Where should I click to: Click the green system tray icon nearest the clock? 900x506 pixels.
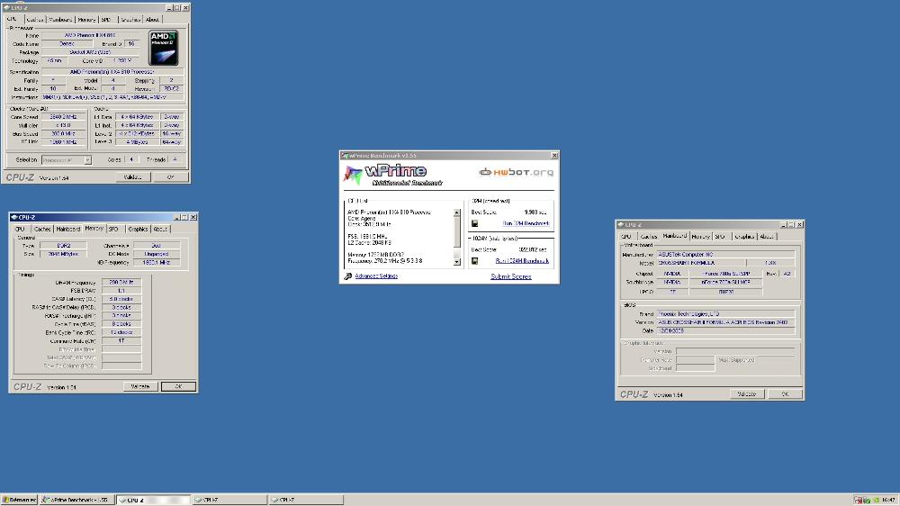coord(876,501)
